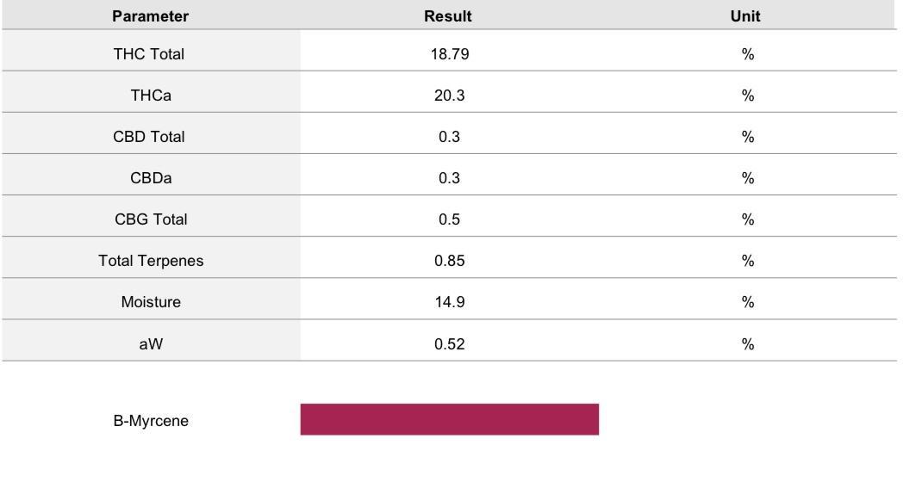The image size is (922, 488).
Task: Select the CBD Total row label
Action: (x=149, y=137)
